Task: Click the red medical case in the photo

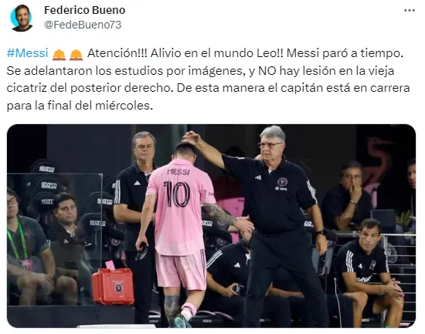Action: (113, 286)
